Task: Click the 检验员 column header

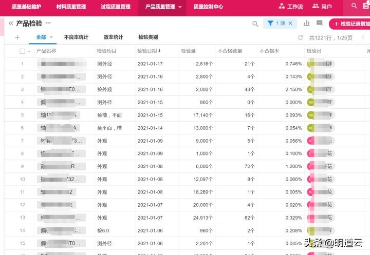Action: coord(314,51)
